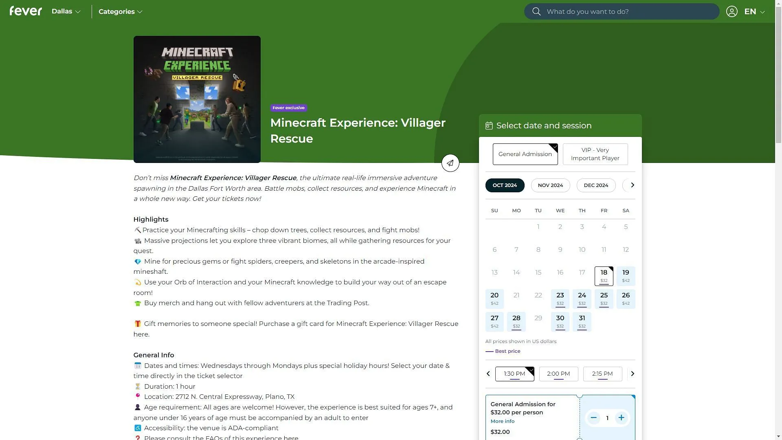
Task: Click the increment stepper to add more tickets
Action: (621, 418)
